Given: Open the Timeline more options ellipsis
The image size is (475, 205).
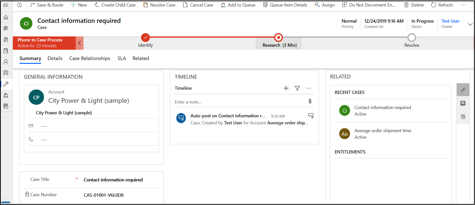Looking at the screenshot, I should [x=309, y=88].
